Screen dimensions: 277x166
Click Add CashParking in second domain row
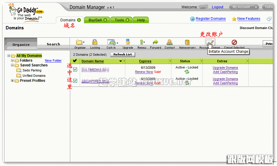click(225, 83)
